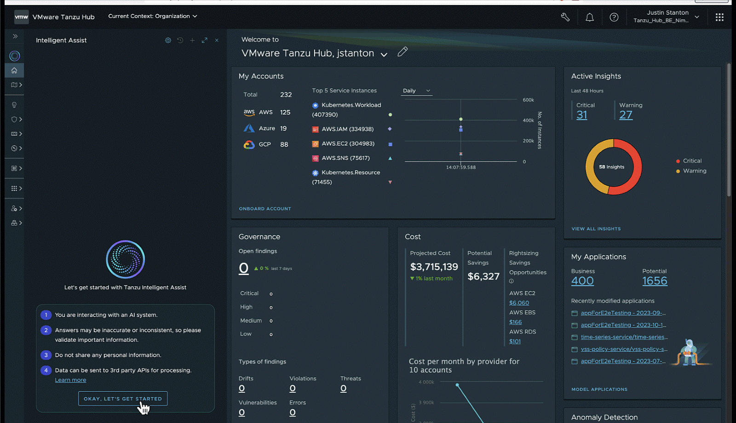
Task: Start a new chat with the plus icon
Action: tap(192, 40)
